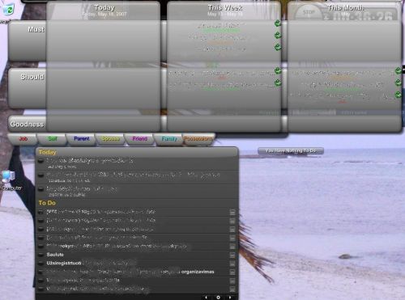The image size is (405, 300).
Task: Click middle green recycle icon in This Week Must cell
Action: [278, 36]
